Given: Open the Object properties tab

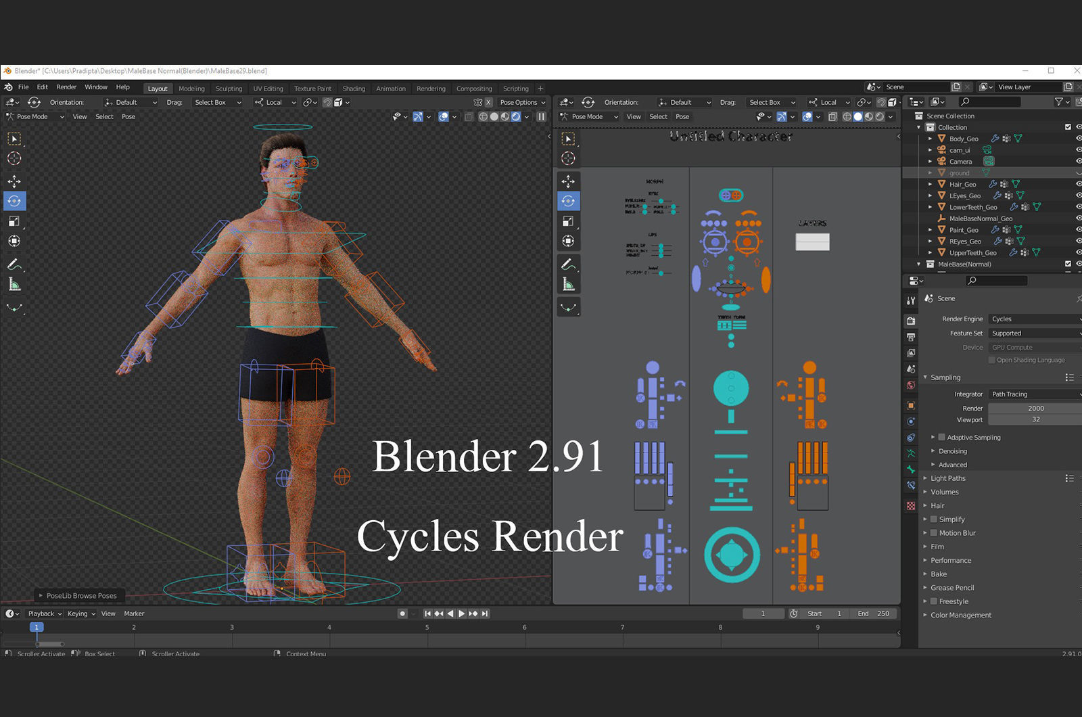Looking at the screenshot, I should [911, 405].
